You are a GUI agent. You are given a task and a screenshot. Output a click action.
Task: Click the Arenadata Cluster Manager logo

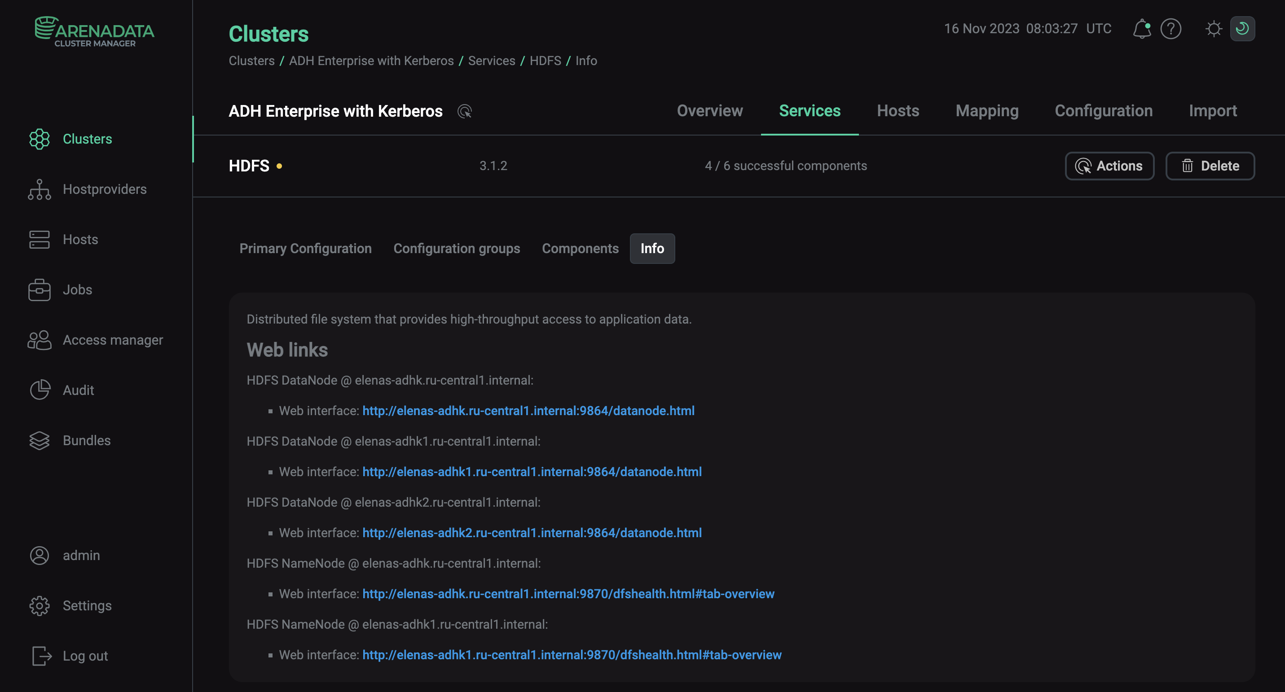pos(94,31)
